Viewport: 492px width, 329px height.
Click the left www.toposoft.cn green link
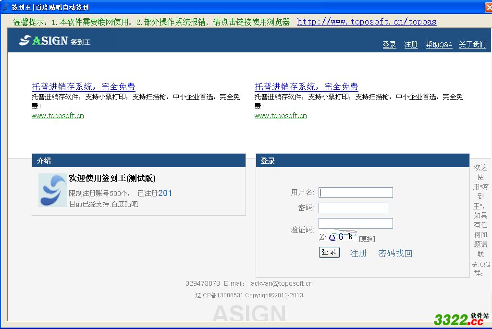point(58,116)
